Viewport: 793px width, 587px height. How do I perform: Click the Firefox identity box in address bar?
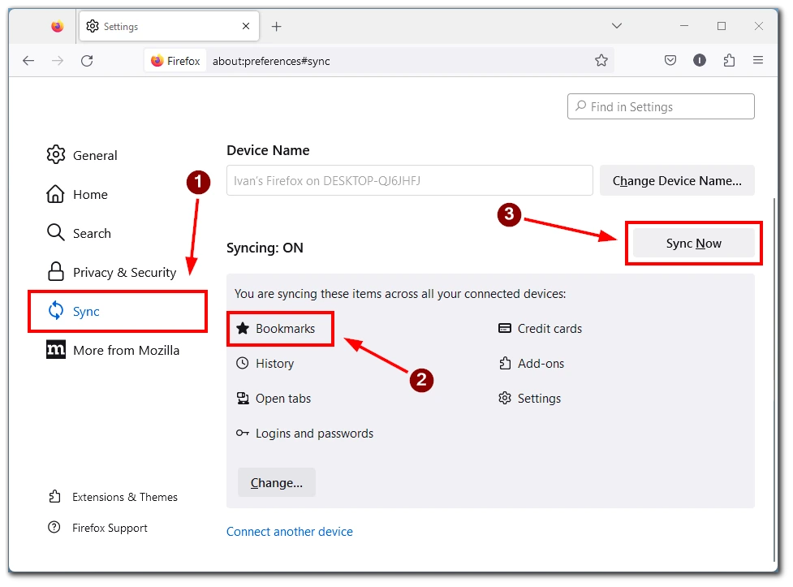coord(175,61)
